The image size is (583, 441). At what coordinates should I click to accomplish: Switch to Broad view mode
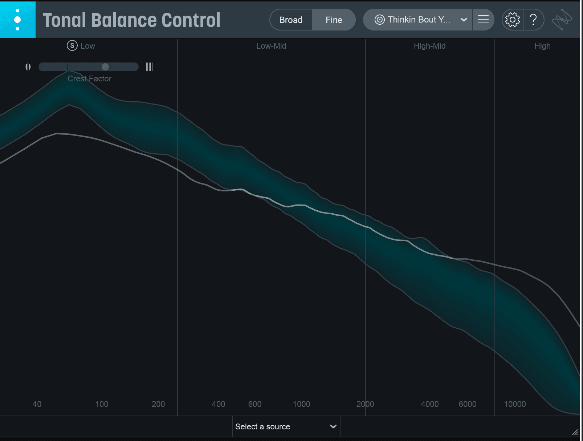point(291,20)
